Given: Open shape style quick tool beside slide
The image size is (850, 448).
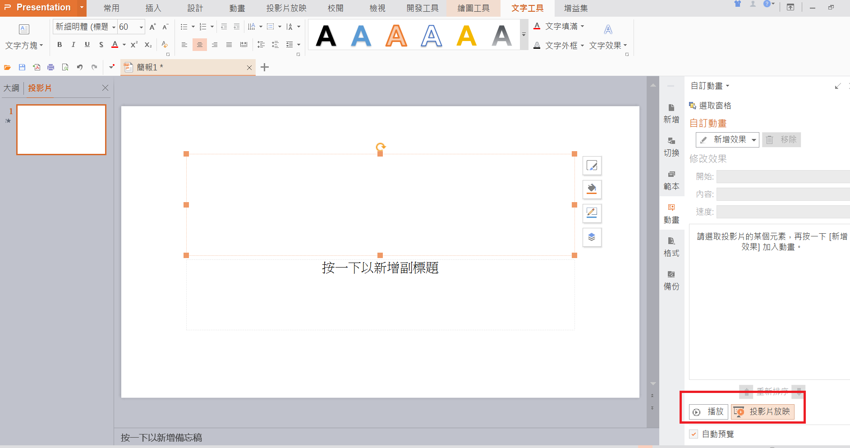Looking at the screenshot, I should 592,166.
